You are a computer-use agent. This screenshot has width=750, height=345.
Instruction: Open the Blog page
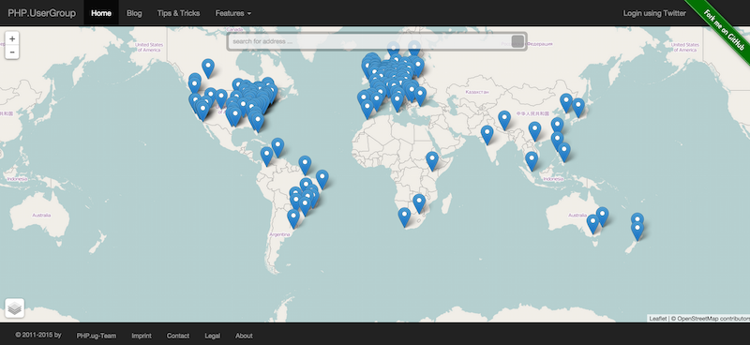(134, 13)
